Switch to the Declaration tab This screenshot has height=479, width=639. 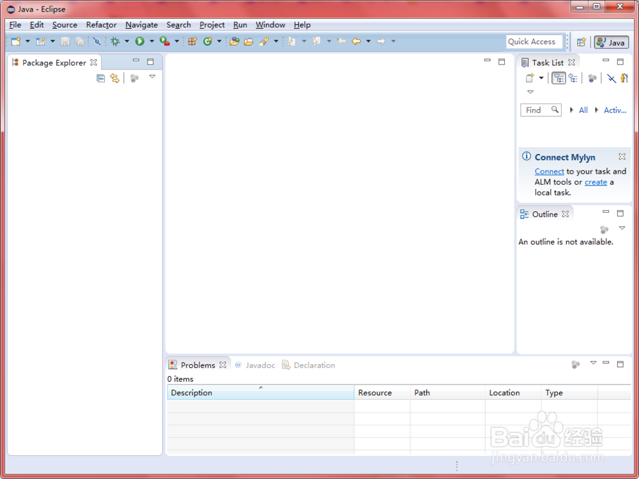point(309,365)
